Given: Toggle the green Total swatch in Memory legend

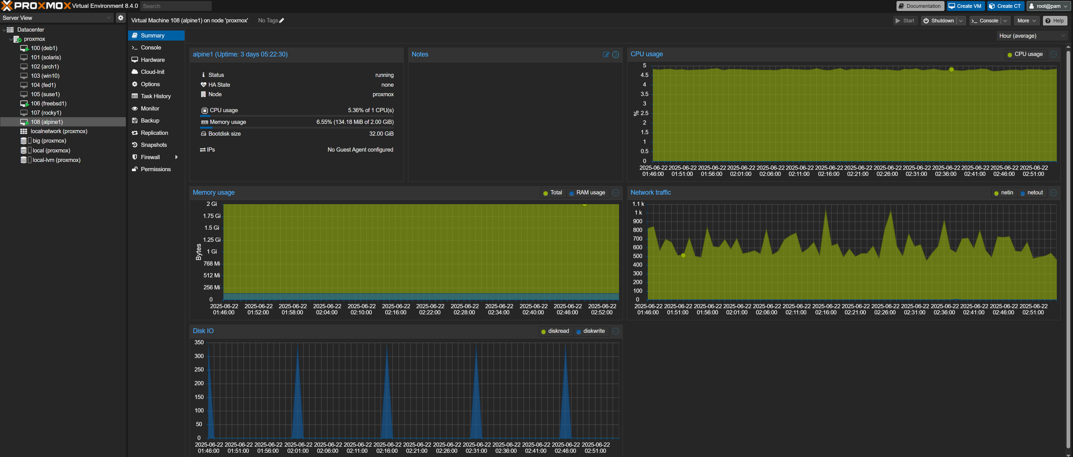Looking at the screenshot, I should 545,193.
